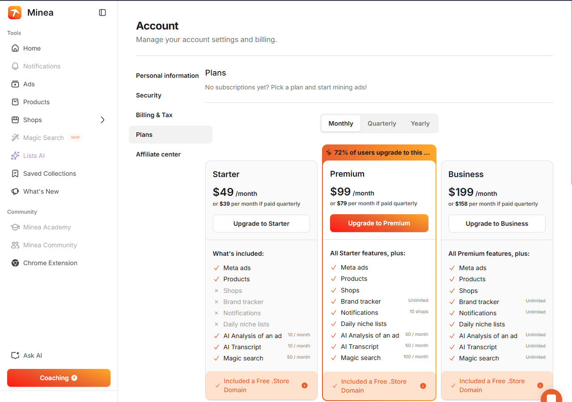Click the Starter plan title

pos(226,174)
